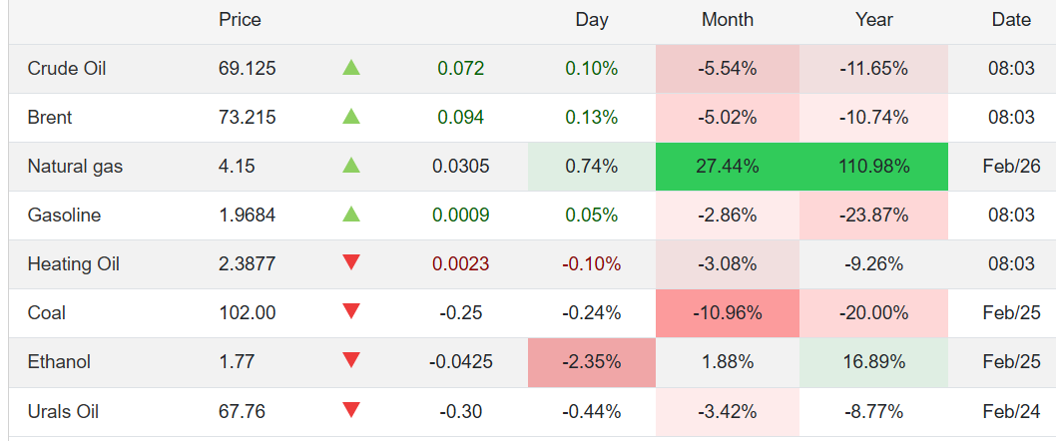Open the Natural gas commodity link
This screenshot has height=441, width=1056.
pos(75,167)
